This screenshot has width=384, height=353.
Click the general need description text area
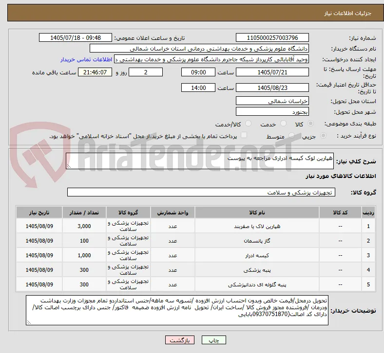coord(200,161)
